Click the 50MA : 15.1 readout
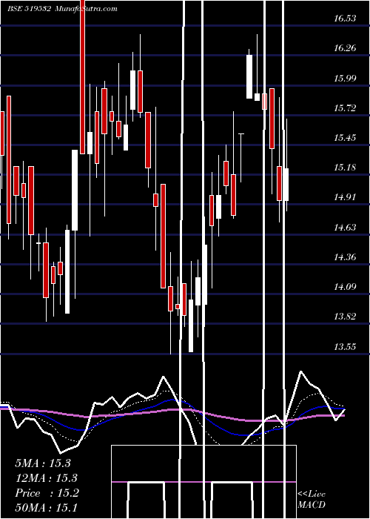The width and height of the screenshot is (370, 519). (x=47, y=508)
